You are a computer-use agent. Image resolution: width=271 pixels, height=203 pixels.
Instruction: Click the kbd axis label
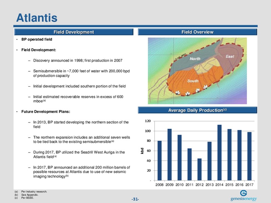(x=142, y=151)
